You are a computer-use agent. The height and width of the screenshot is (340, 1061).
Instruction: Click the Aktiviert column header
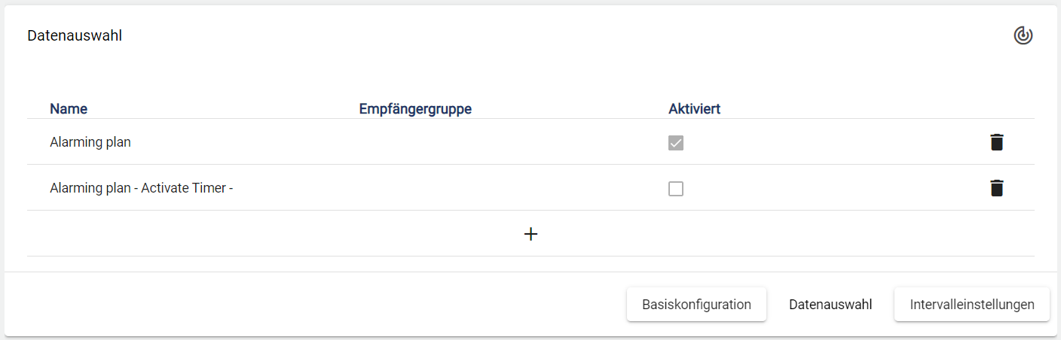(694, 109)
